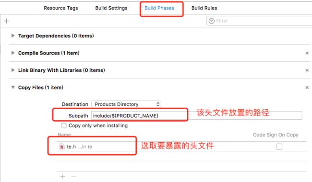Switch to the Resource Tags tab
This screenshot has width=312, height=182.
pos(61,8)
